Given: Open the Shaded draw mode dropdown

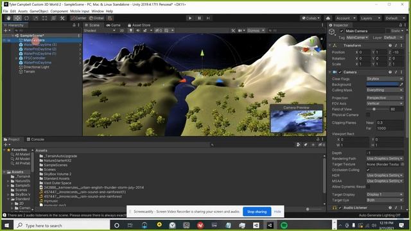Looking at the screenshot, I should [100, 31].
